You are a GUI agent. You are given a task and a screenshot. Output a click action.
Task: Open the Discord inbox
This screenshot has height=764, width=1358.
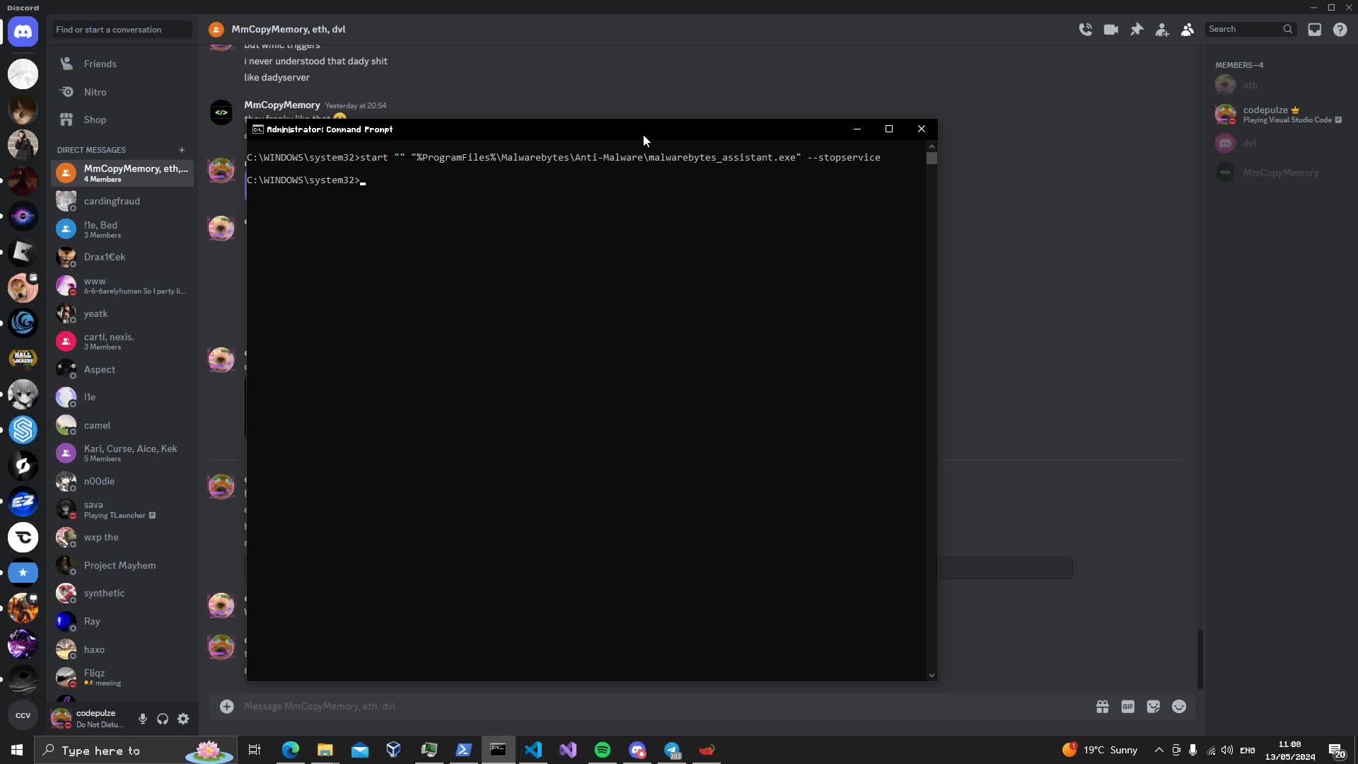(1314, 30)
